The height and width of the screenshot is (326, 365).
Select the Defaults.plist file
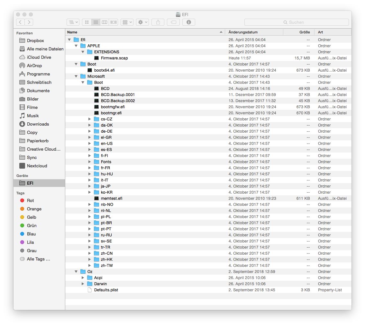point(106,290)
